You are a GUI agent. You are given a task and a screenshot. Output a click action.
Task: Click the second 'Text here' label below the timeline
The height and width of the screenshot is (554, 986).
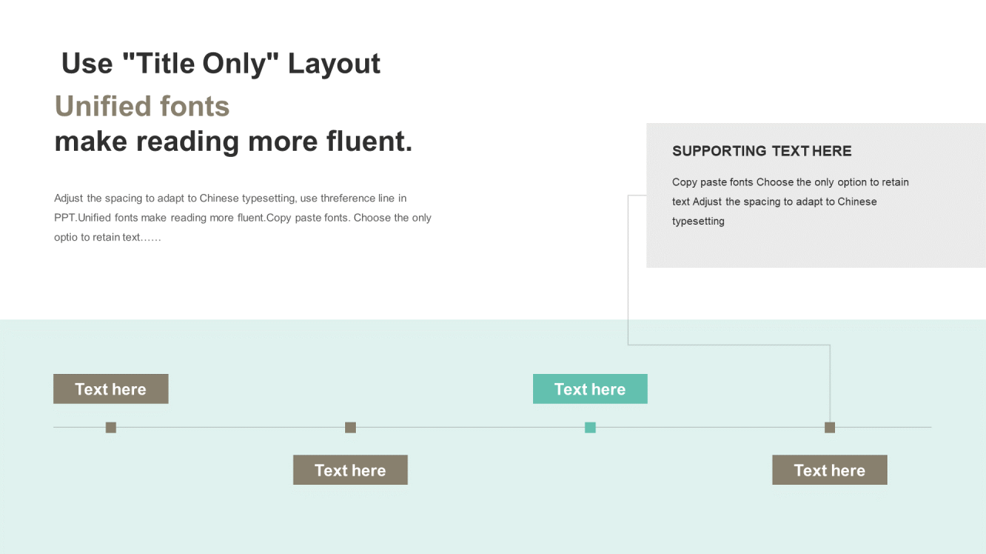tap(350, 470)
